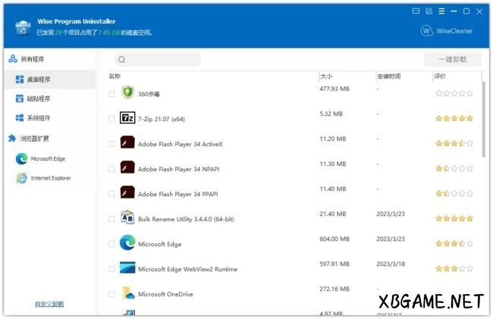Viewport: 493px width, 319px height.
Task: Open the 自定义卸载 link
Action: click(49, 304)
